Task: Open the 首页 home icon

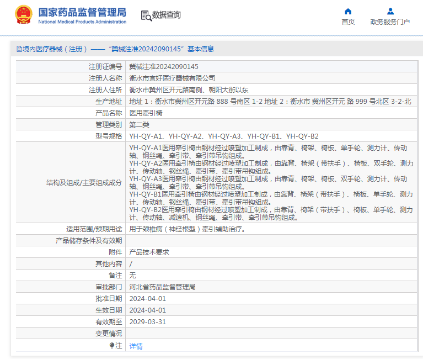Action: point(348,12)
